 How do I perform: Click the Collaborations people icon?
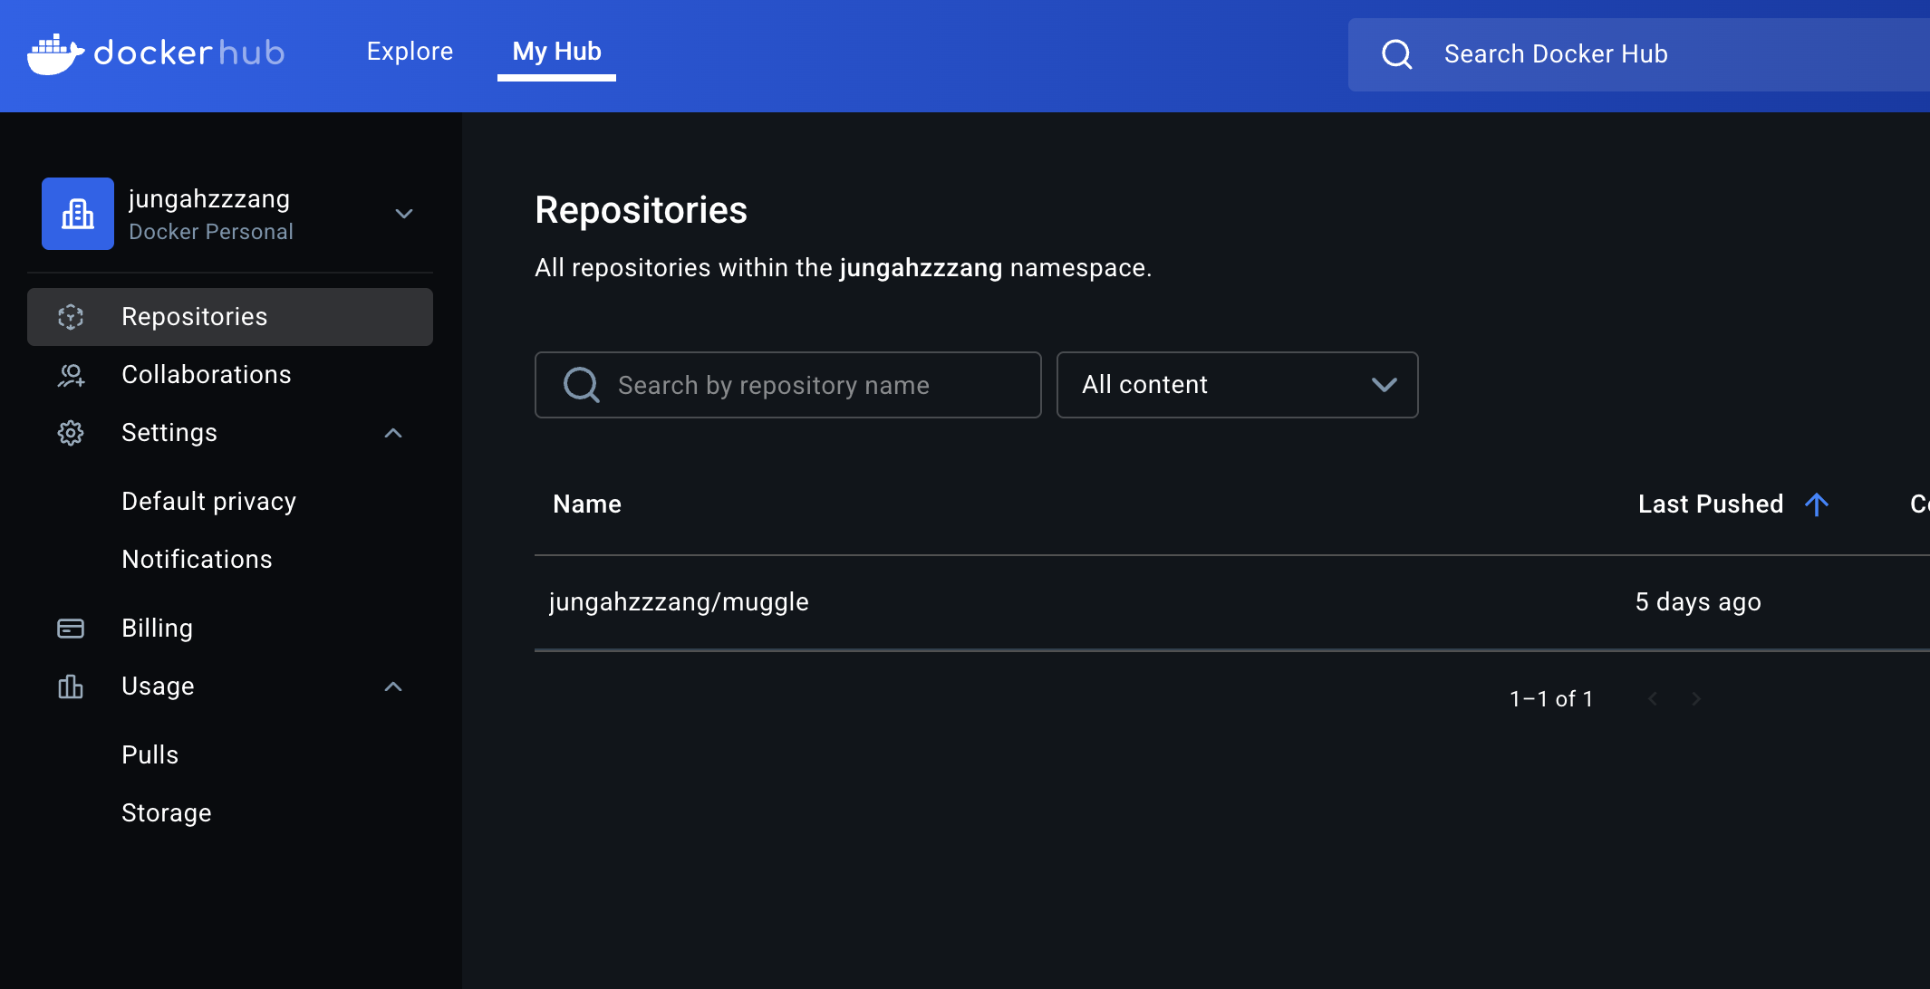pos(71,375)
